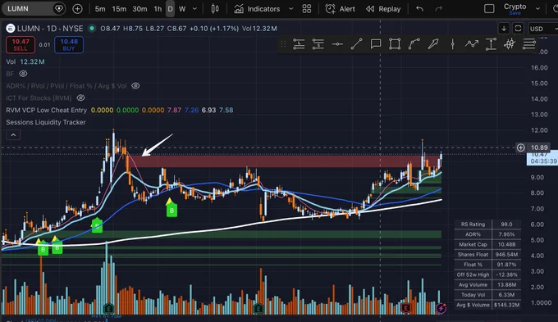Toggle visibility of ADR% / RVol indicator
The width and height of the screenshot is (558, 322).
(135, 86)
